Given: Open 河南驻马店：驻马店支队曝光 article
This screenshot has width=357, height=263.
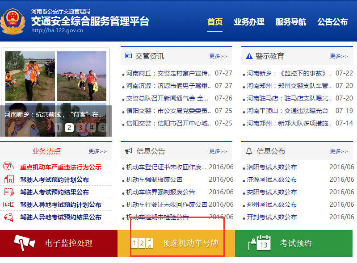Looking at the screenshot, I should (x=289, y=98).
